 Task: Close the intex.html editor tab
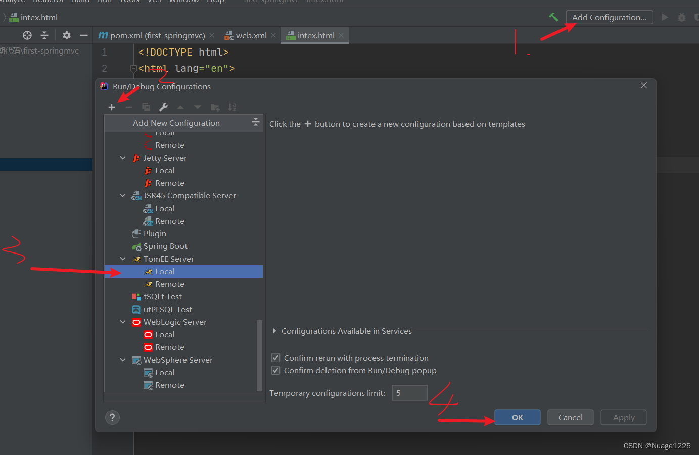341,35
